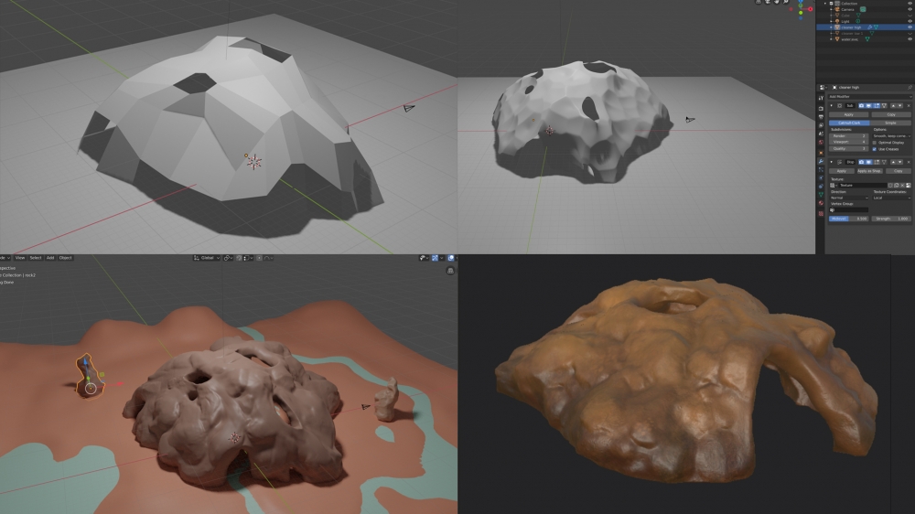This screenshot has width=915, height=514.
Task: Pin the cleaner high properties panel
Action: tap(910, 87)
